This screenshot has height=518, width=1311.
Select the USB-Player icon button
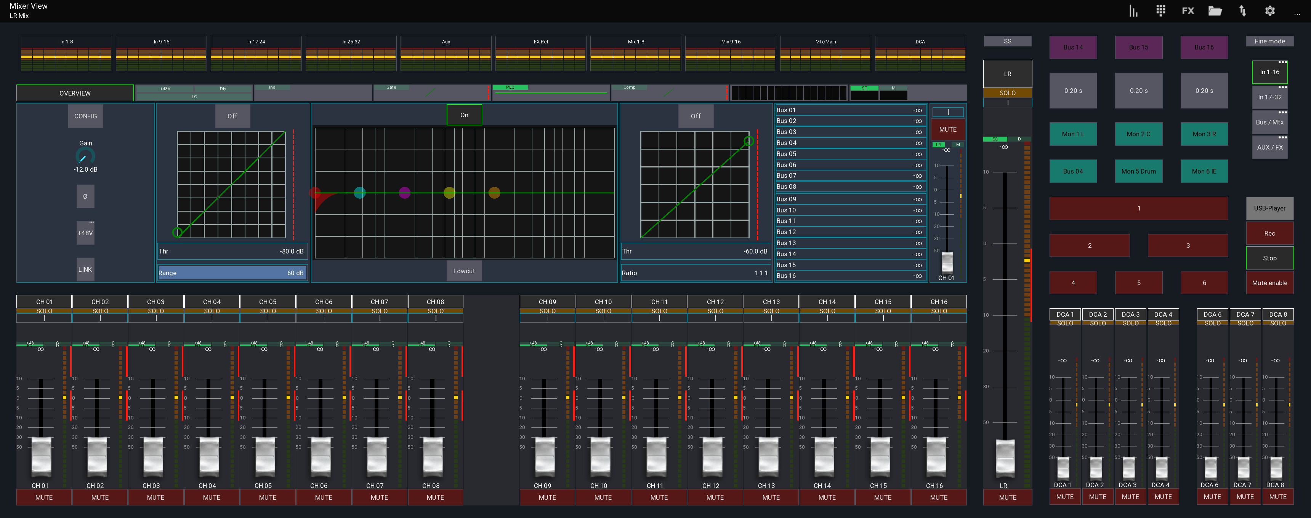(1270, 208)
